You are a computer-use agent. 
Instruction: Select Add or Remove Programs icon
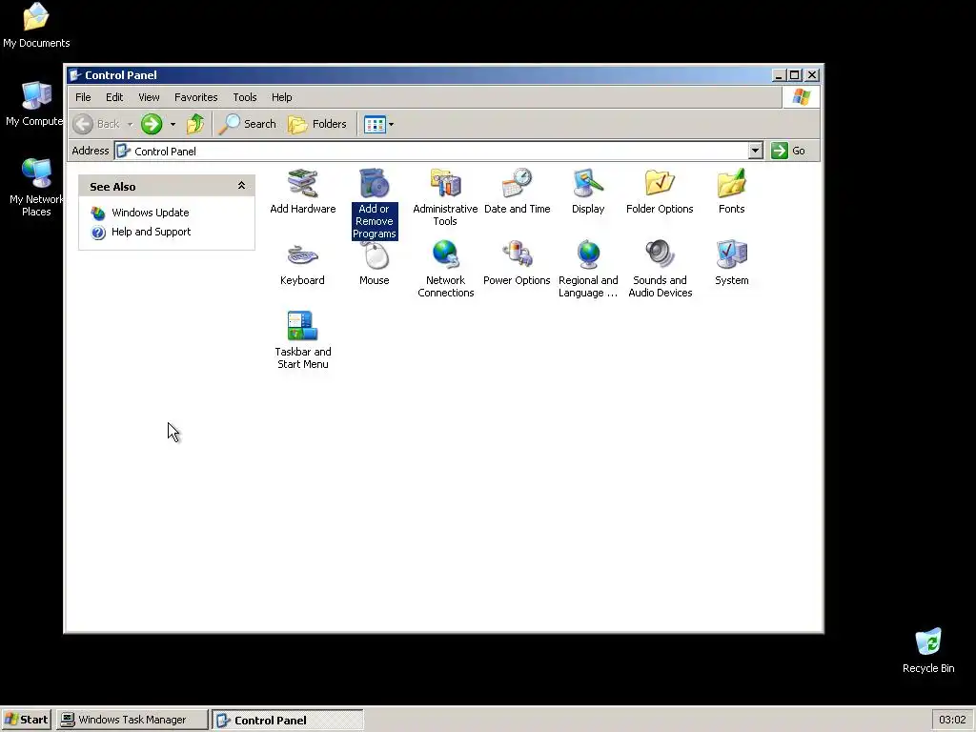coord(374,204)
